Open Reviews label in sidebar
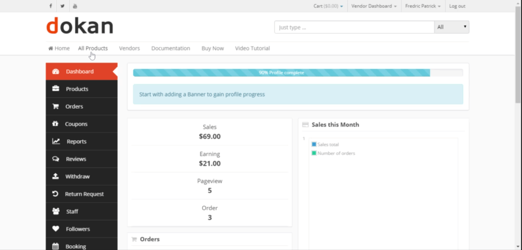The image size is (522, 250). (x=76, y=159)
